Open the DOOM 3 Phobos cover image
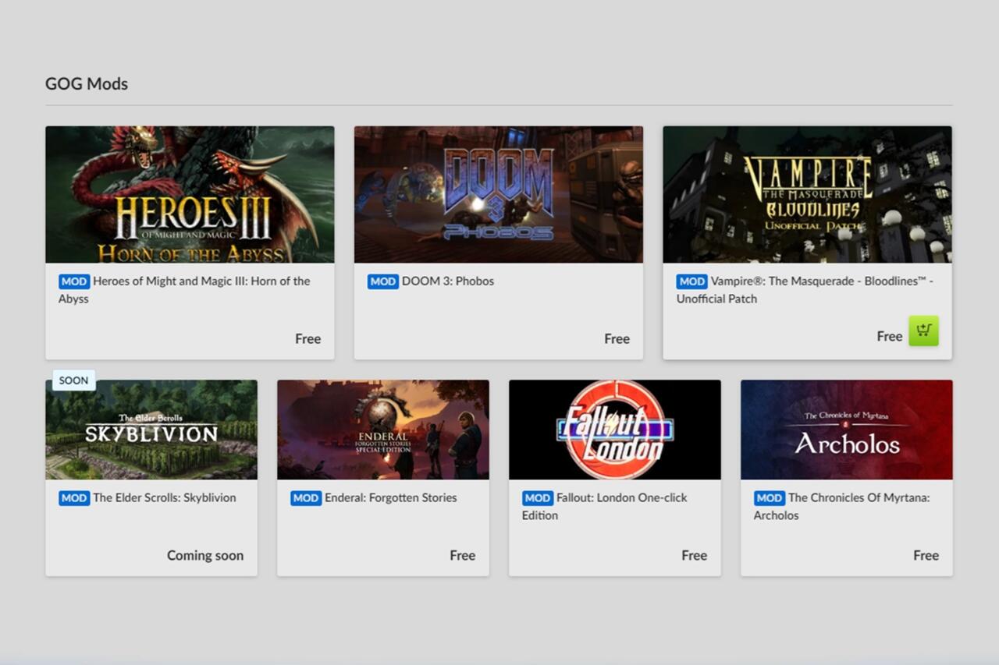 [x=498, y=194]
